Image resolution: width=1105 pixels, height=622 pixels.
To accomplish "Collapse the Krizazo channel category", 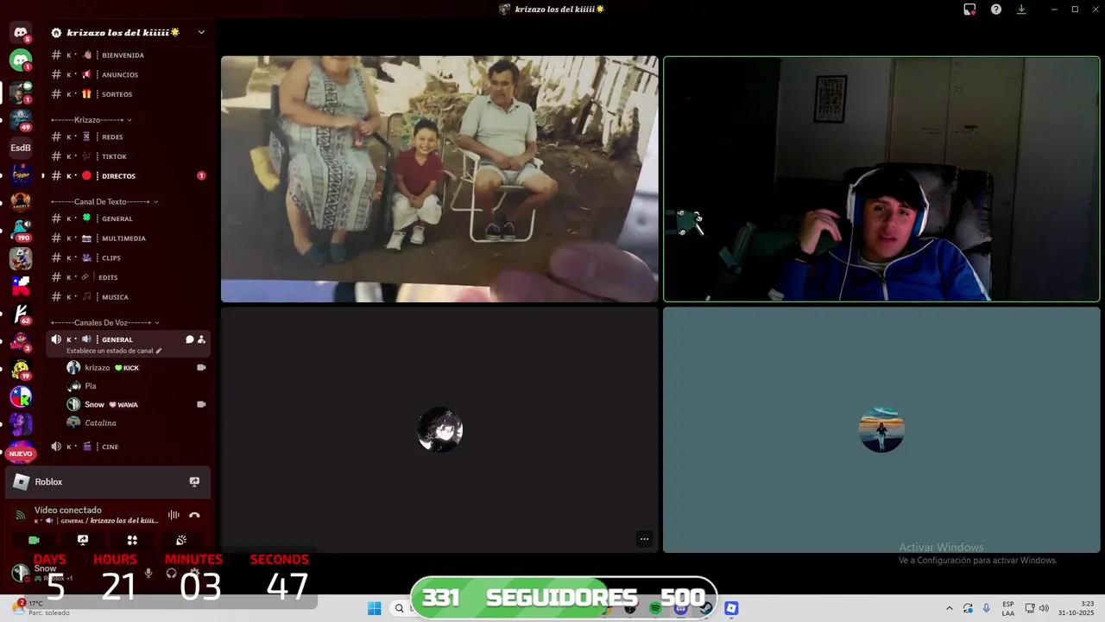I will coord(91,119).
